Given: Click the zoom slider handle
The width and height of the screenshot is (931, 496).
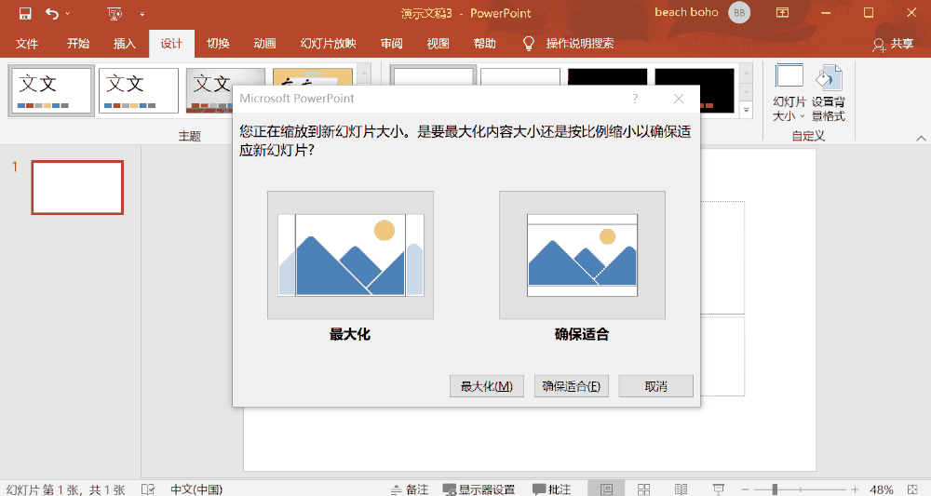Looking at the screenshot, I should pos(775,489).
